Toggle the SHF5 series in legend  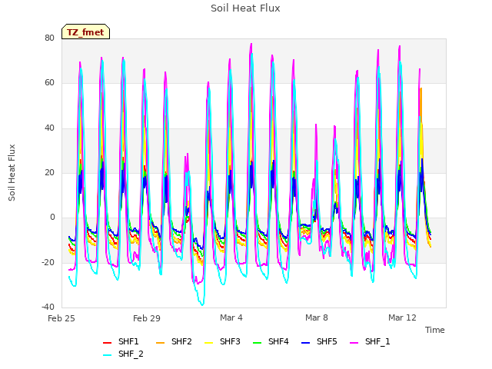click(319, 341)
